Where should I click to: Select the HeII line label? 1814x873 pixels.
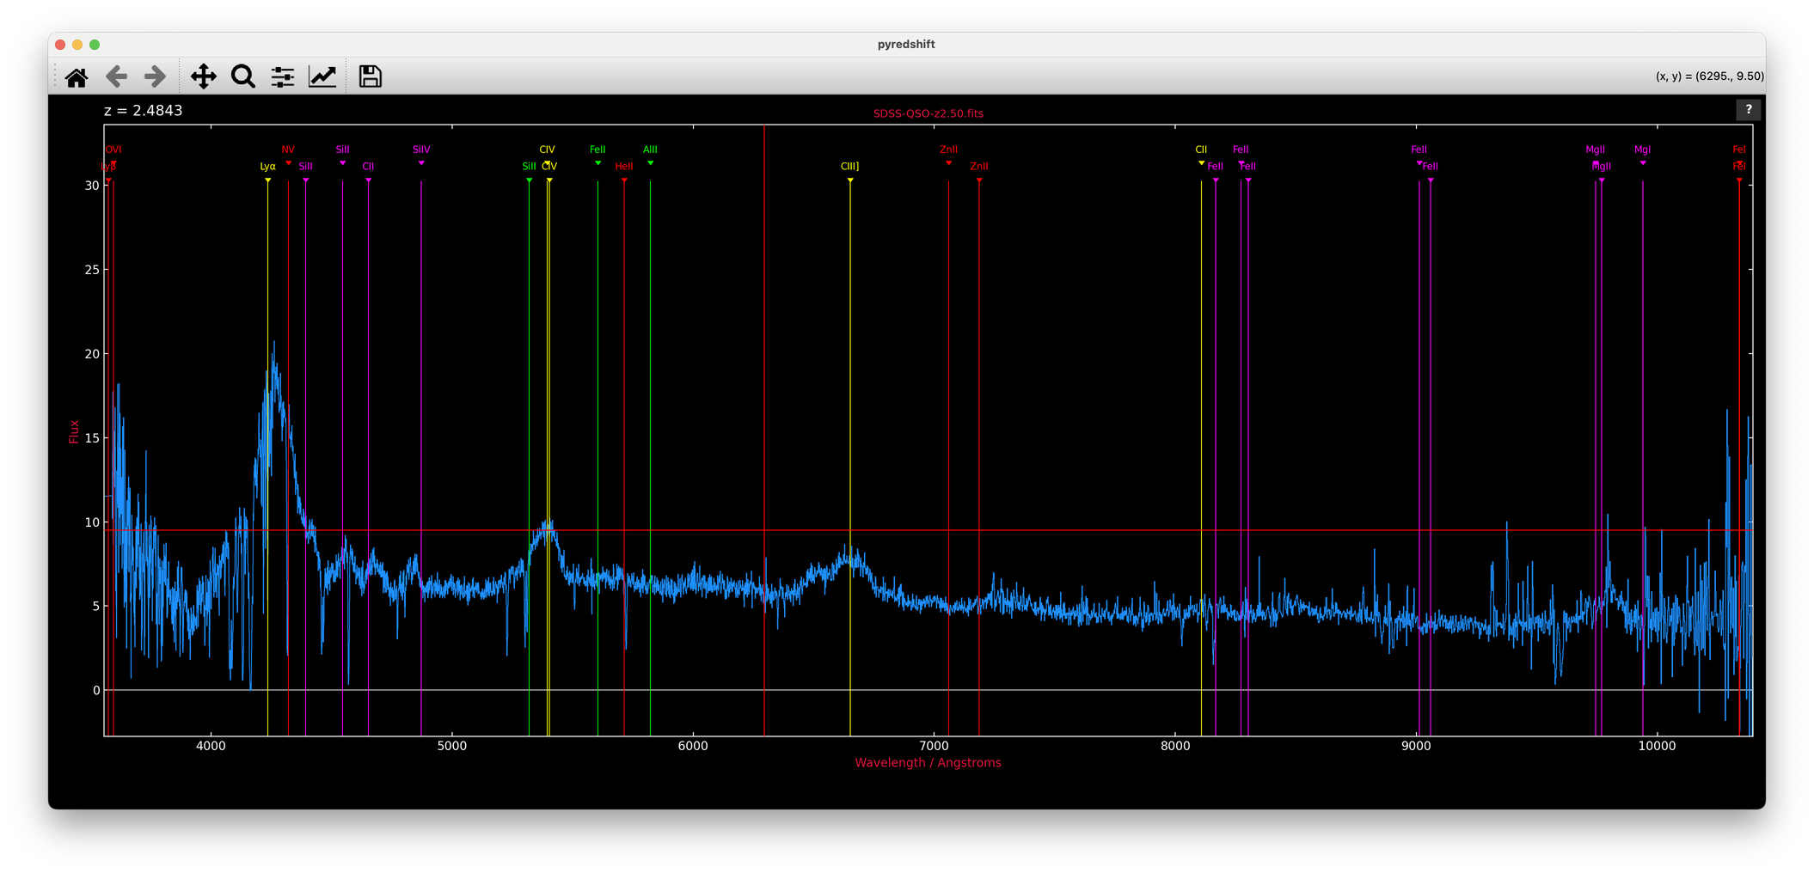tap(624, 167)
